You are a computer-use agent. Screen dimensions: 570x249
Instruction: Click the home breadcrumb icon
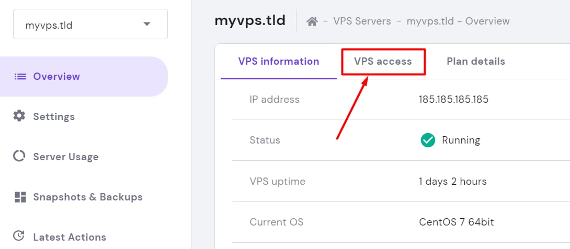[x=312, y=21]
